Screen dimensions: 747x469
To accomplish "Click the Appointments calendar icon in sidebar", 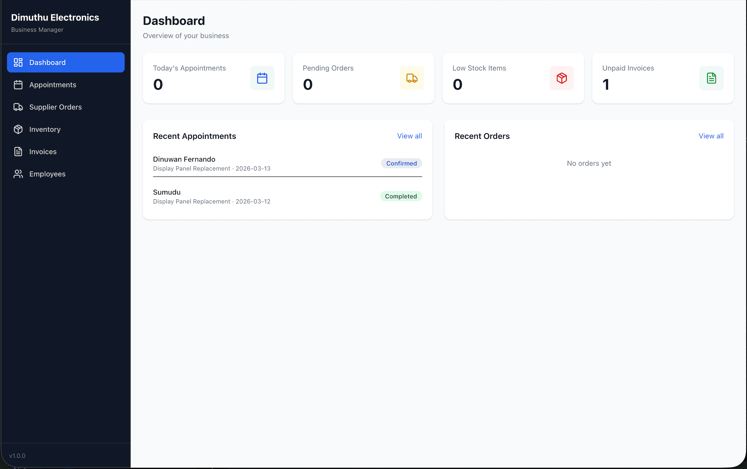I will [x=18, y=84].
